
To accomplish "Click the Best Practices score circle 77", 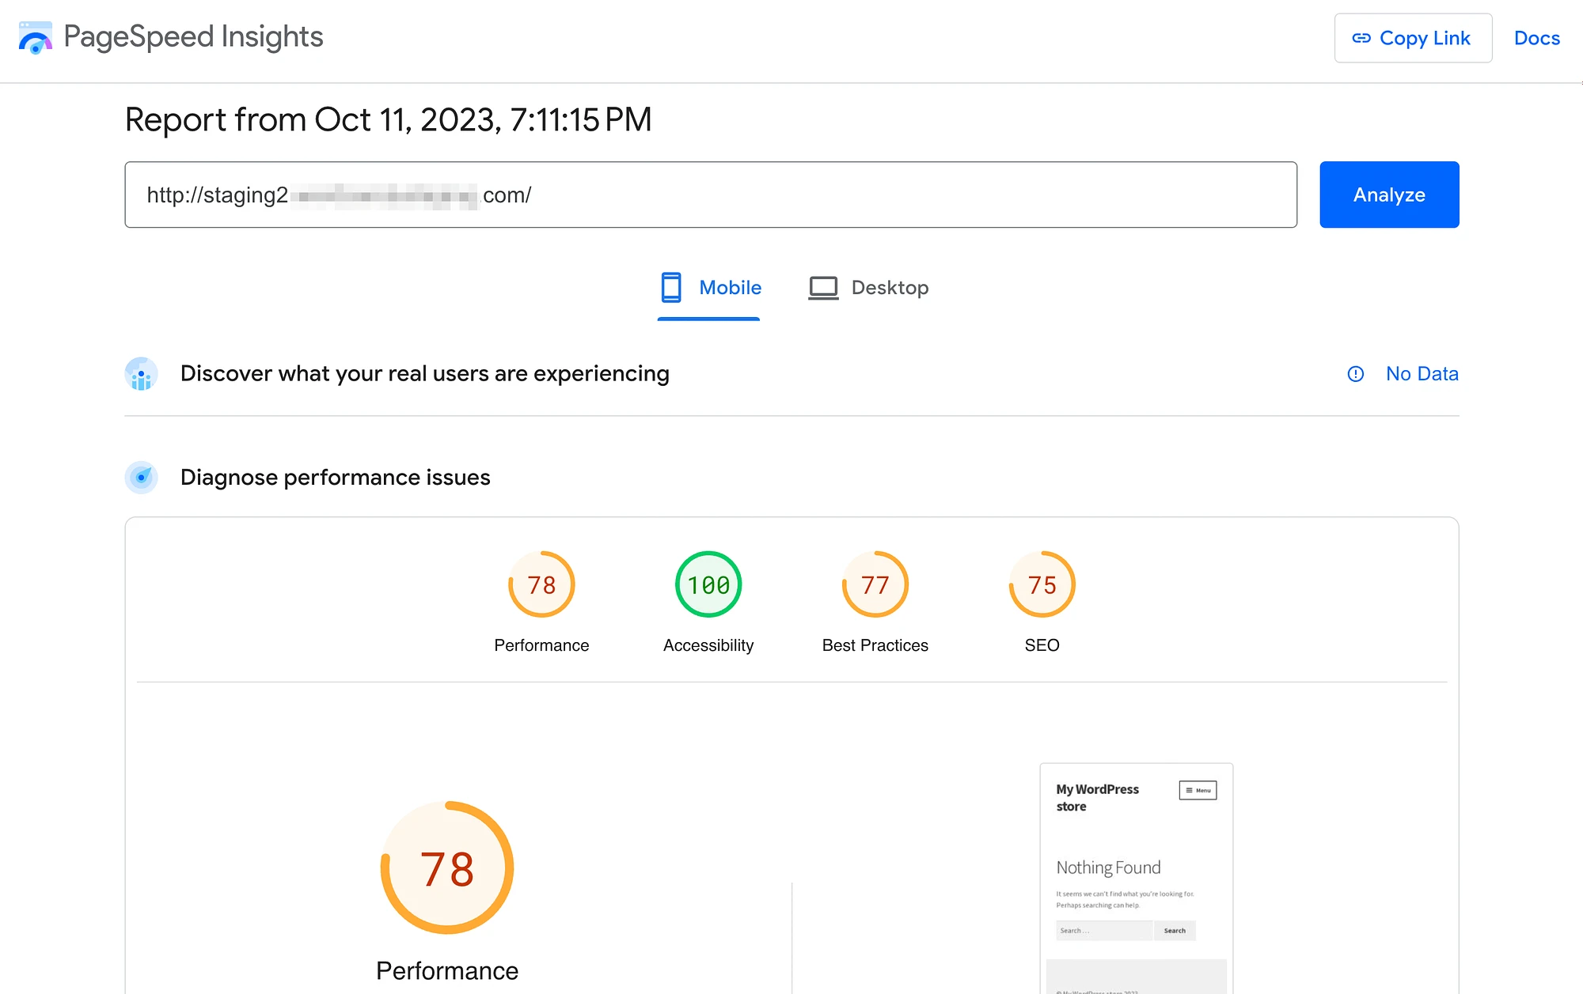I will coord(875,585).
